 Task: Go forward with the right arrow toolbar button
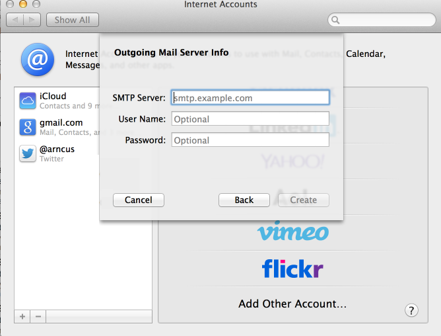[32, 20]
